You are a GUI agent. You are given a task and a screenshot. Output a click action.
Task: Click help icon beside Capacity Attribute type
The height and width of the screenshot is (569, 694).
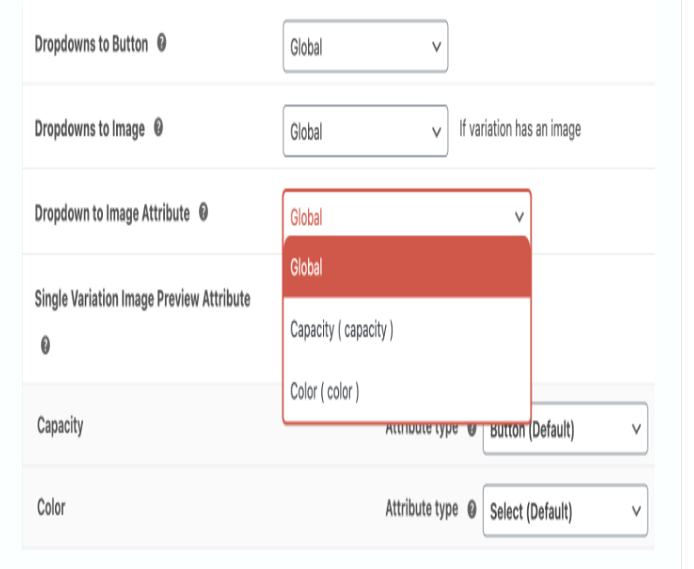coord(471,428)
